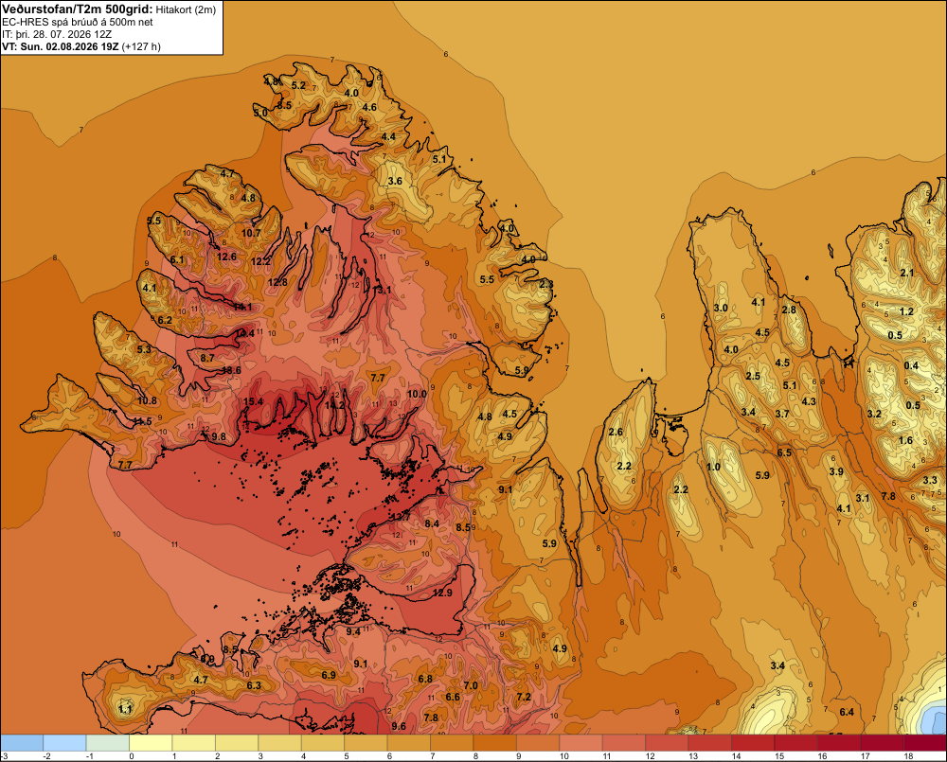Click the 6.3 temperature value on the map

(254, 685)
